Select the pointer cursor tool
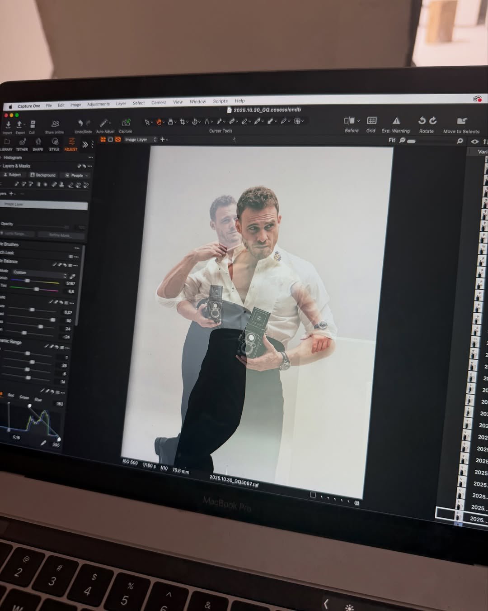Viewport: 488px width, 611px height. (x=147, y=122)
